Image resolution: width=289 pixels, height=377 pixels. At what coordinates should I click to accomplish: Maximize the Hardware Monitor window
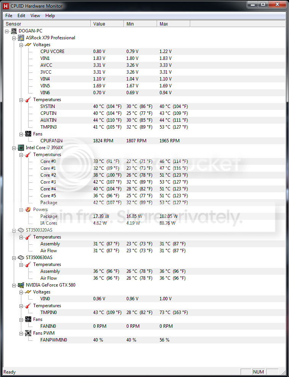(x=263, y=4)
